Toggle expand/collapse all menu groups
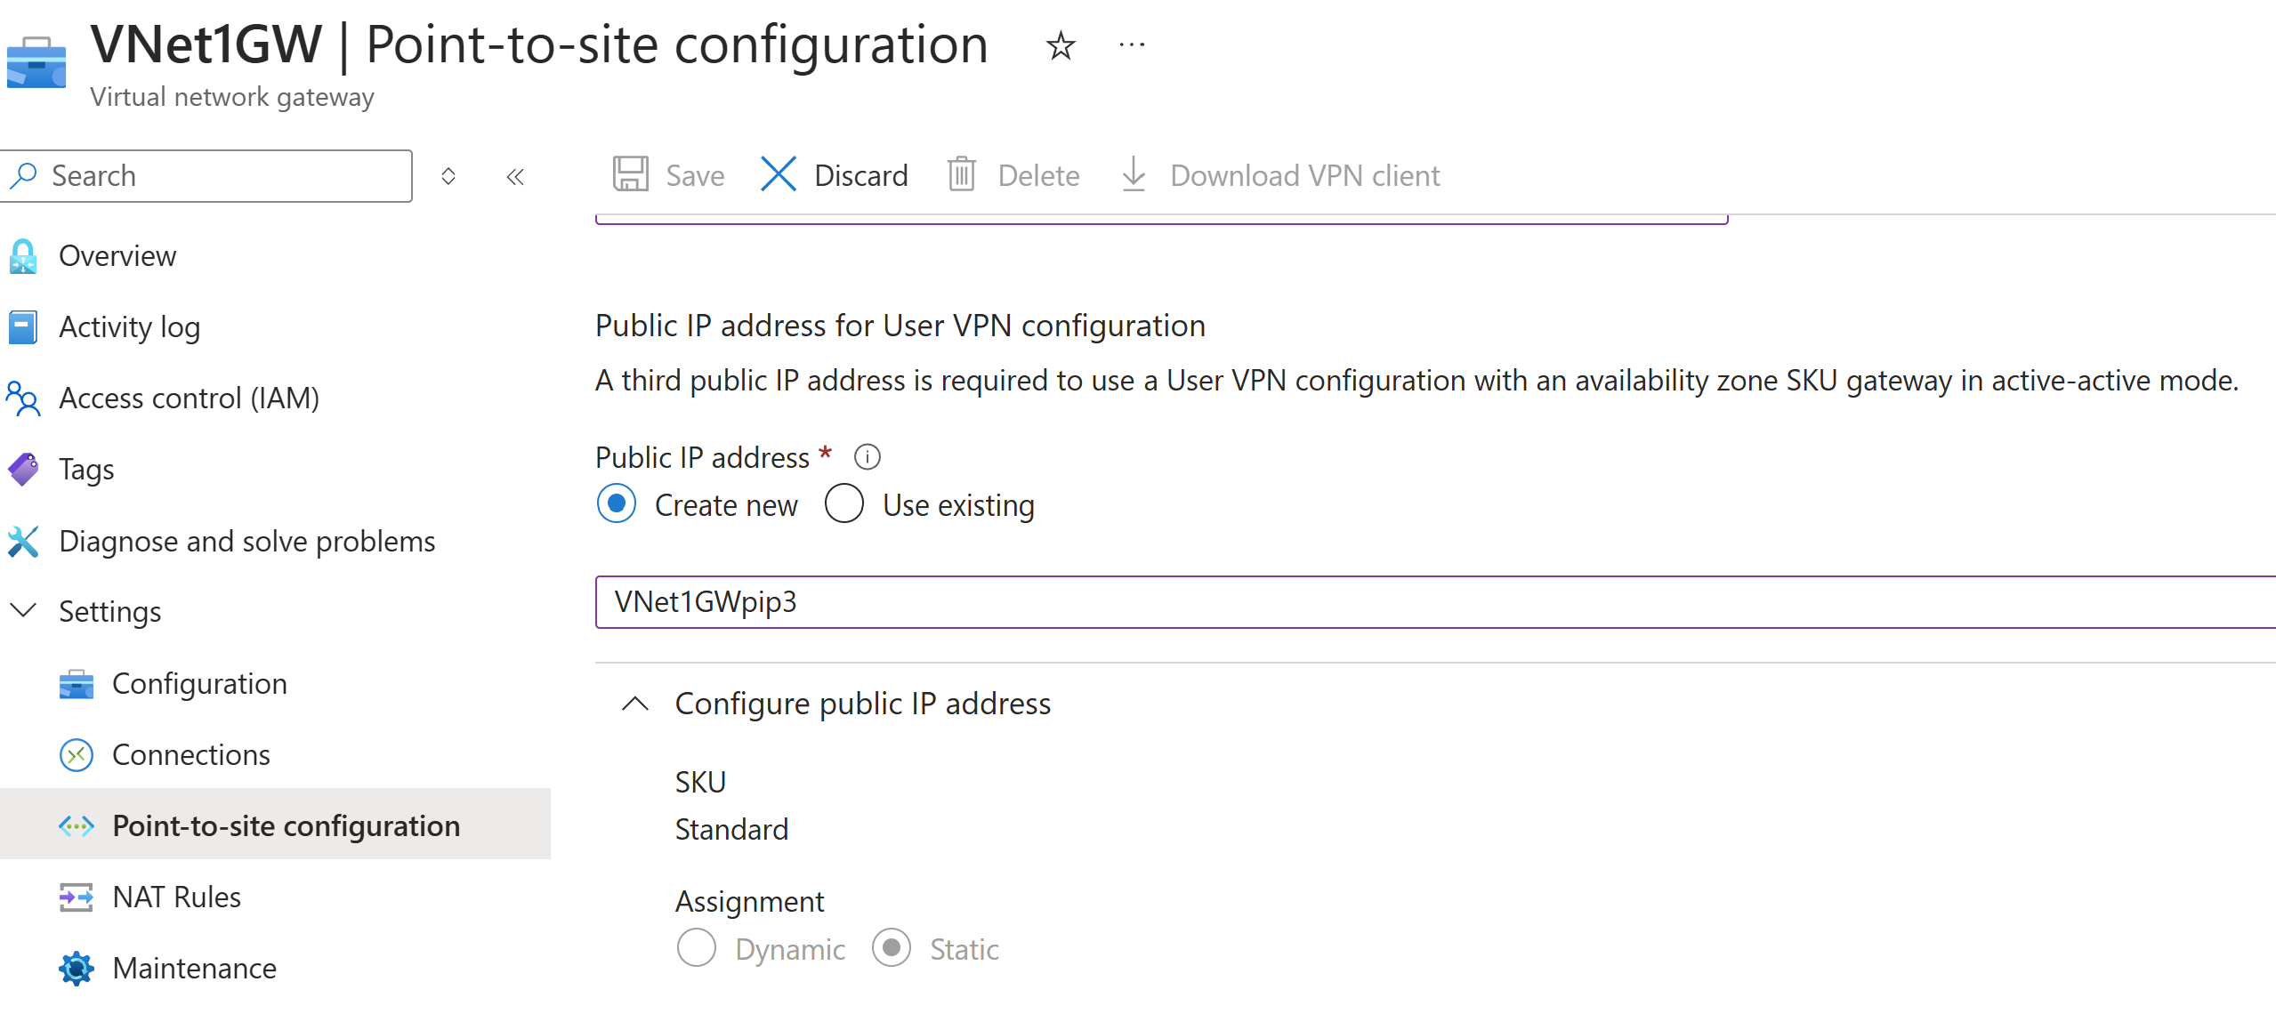Viewport: 2276px width, 1014px height. (x=448, y=176)
